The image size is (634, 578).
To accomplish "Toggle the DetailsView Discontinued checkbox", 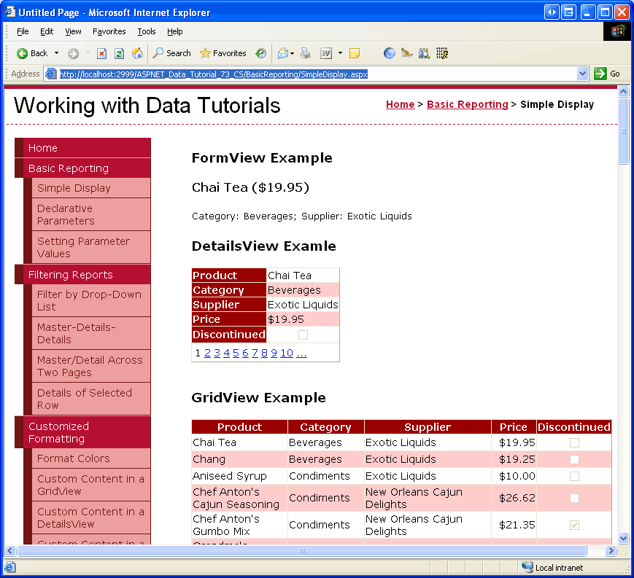I will point(303,335).
